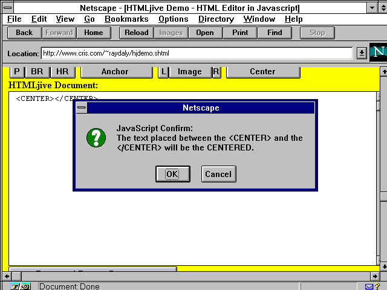Click the Image button
The width and height of the screenshot is (387, 290).
coord(190,72)
